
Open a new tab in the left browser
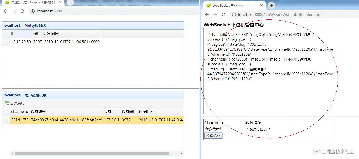(x=70, y=2)
